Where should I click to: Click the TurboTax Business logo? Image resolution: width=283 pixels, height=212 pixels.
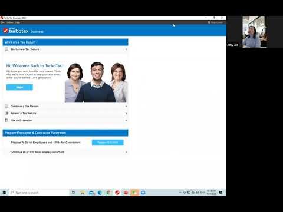(x=23, y=31)
